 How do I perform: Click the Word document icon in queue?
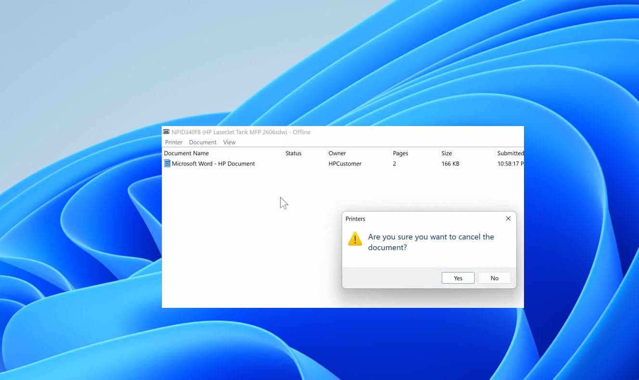pyautogui.click(x=167, y=164)
